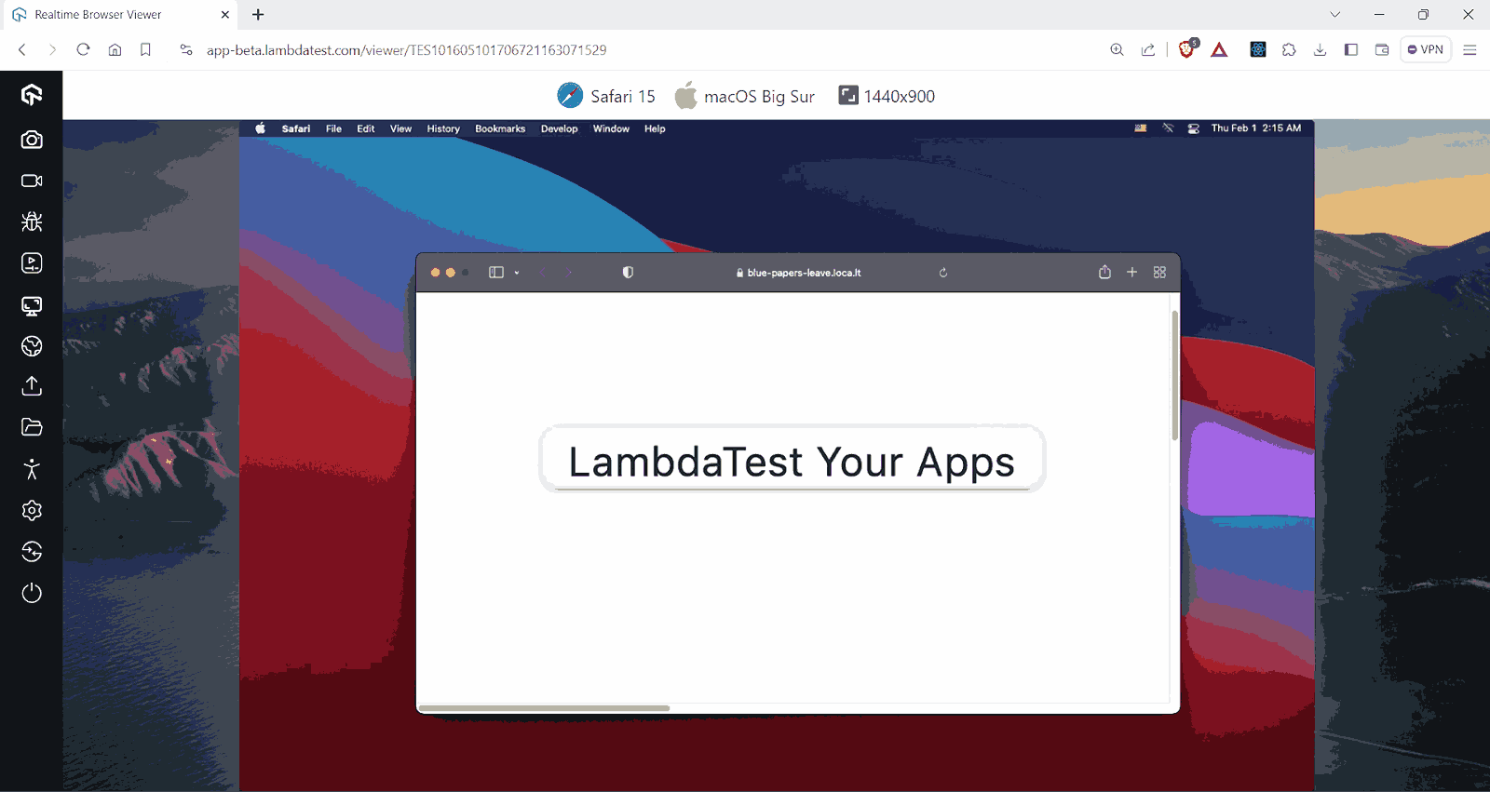1490x792 pixels.
Task: Open the mark as bug tool
Action: (x=32, y=221)
